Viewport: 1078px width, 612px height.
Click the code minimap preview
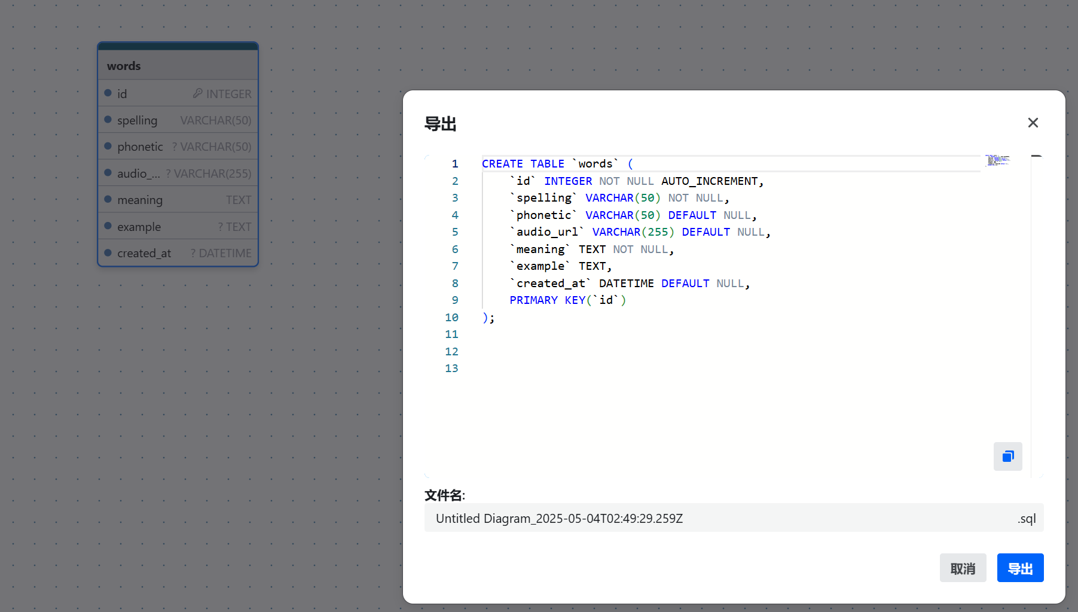click(x=998, y=160)
